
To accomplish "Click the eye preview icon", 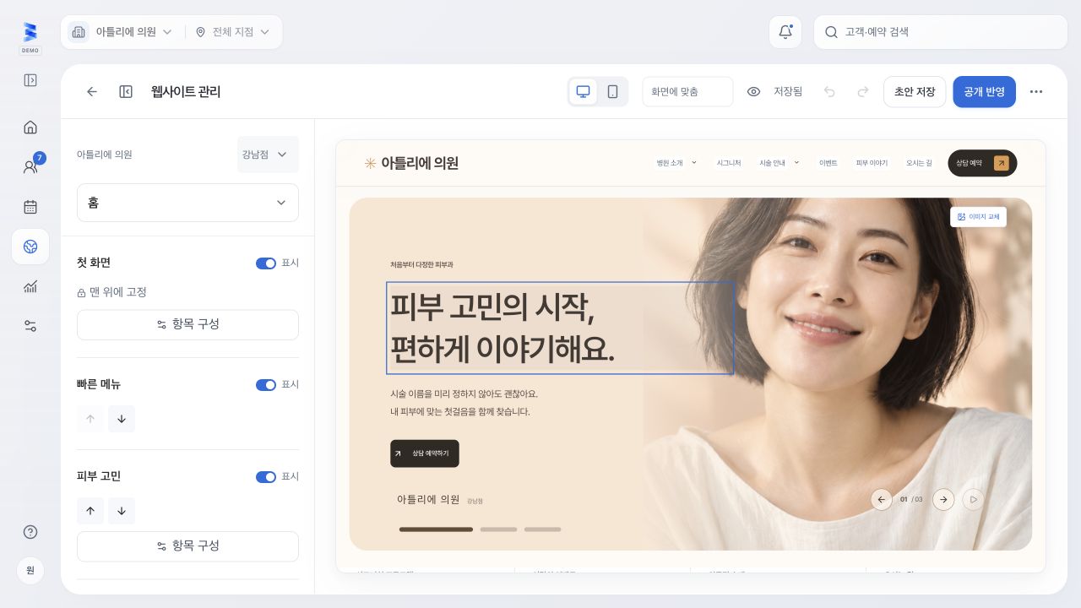I will pos(754,91).
